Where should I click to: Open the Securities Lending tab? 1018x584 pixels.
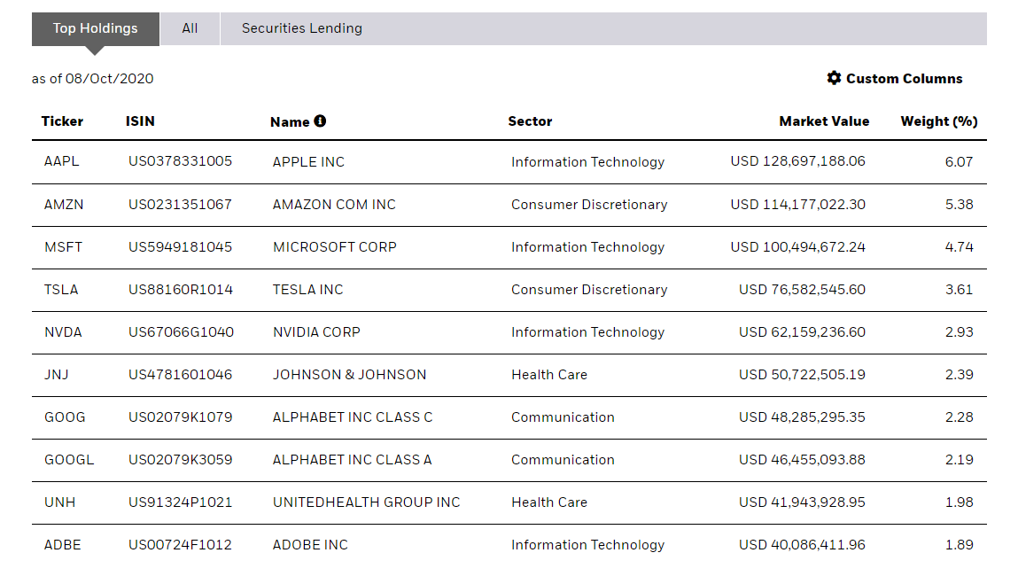301,28
